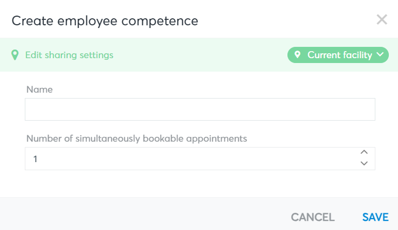398x230 pixels.
Task: Select the value 1 in appointments field
Action: (35, 159)
